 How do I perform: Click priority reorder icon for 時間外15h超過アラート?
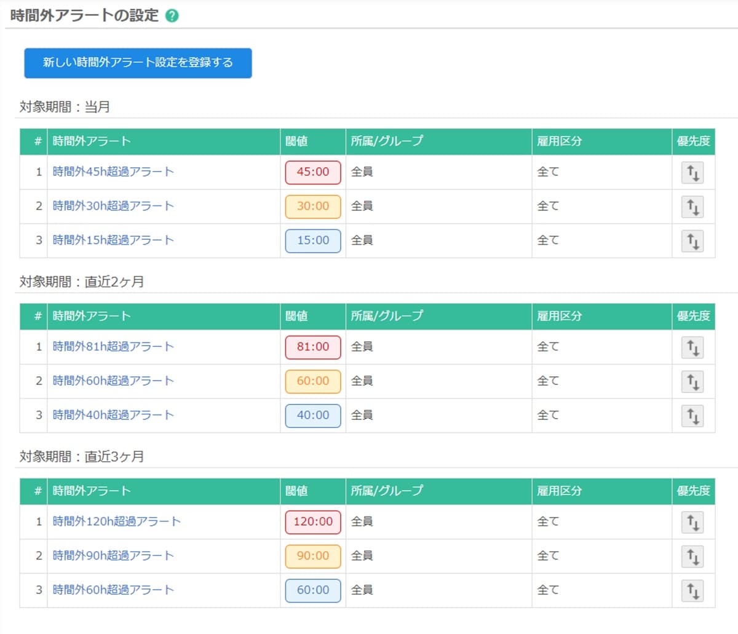(693, 241)
